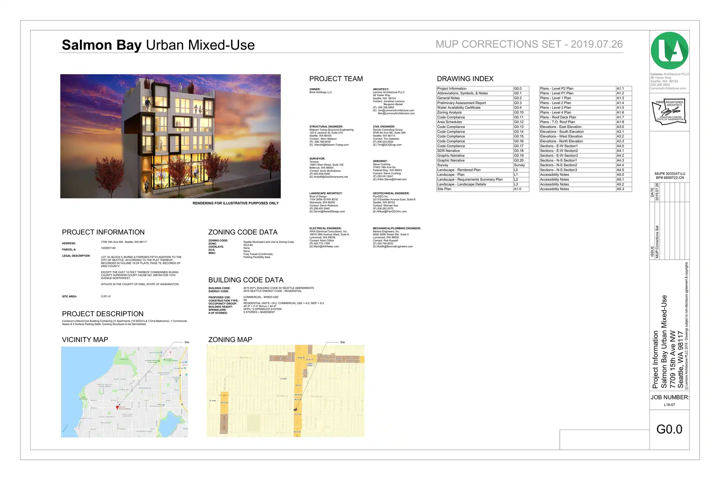Click 'MarcM@Malsam-Tsang.com' email
Viewport: 720px width, 480px height.
(x=332, y=145)
